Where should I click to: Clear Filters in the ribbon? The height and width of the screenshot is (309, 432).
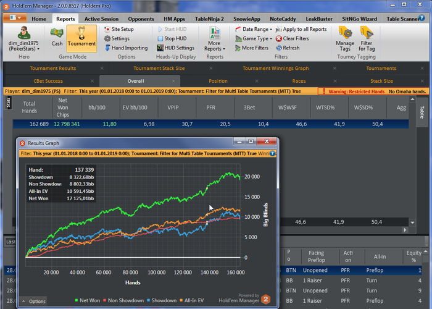click(293, 38)
